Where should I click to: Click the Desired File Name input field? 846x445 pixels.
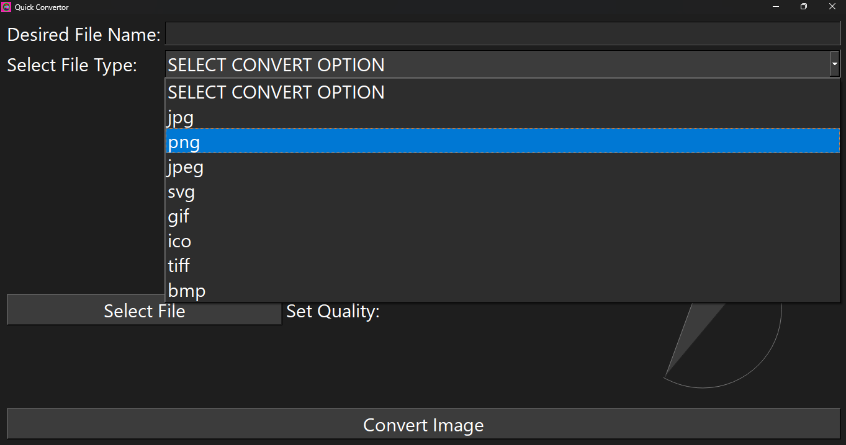pos(502,33)
